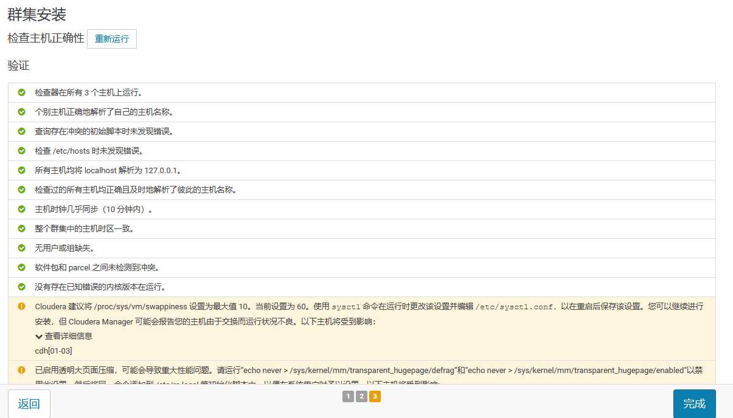This screenshot has height=418, width=733.
Task: Click the 群集安装 page heading
Action: click(x=36, y=14)
